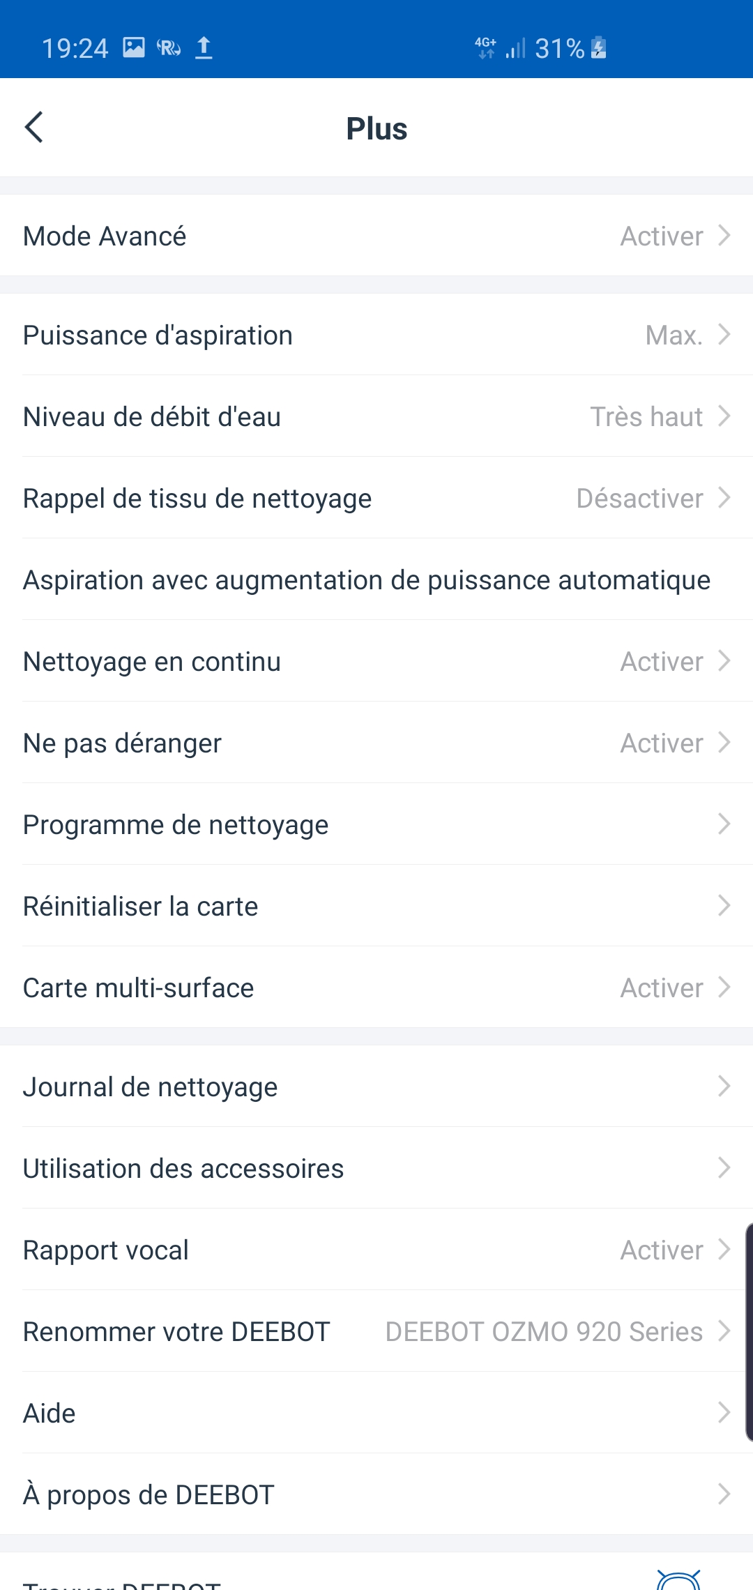The height and width of the screenshot is (1590, 753).
Task: Tap the upload arrow status icon
Action: click(204, 47)
